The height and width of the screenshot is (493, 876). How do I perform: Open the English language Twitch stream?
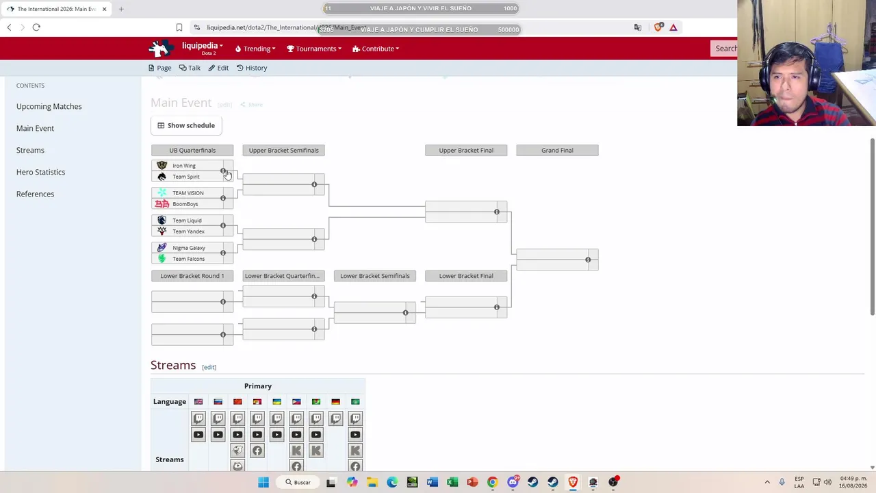pos(198,418)
